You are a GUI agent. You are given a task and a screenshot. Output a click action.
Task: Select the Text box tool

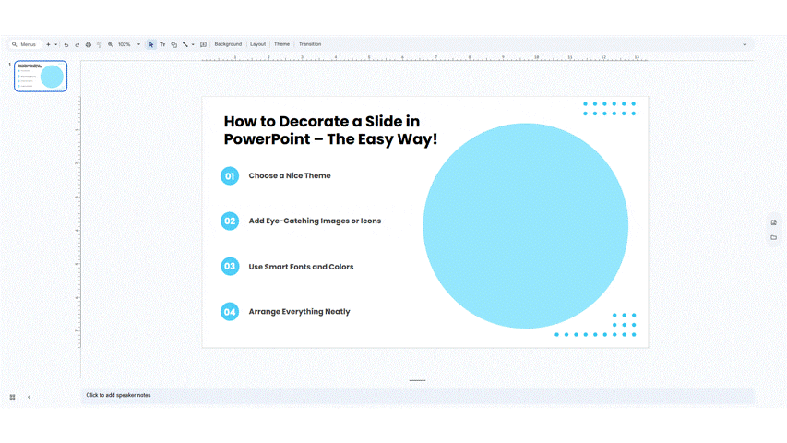(x=162, y=44)
